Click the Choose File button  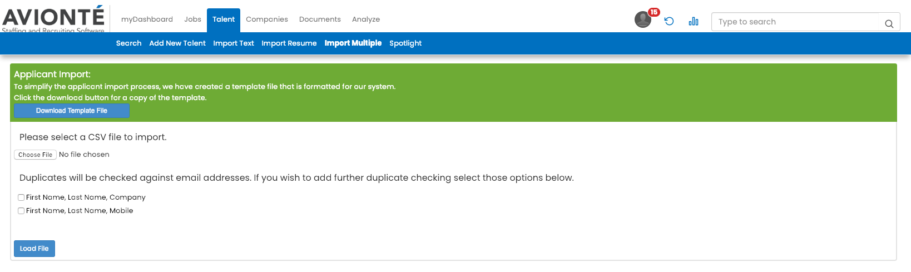35,155
